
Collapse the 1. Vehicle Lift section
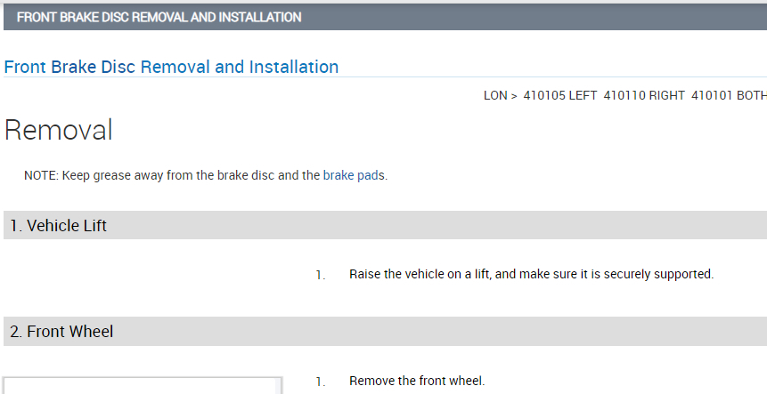click(x=58, y=226)
